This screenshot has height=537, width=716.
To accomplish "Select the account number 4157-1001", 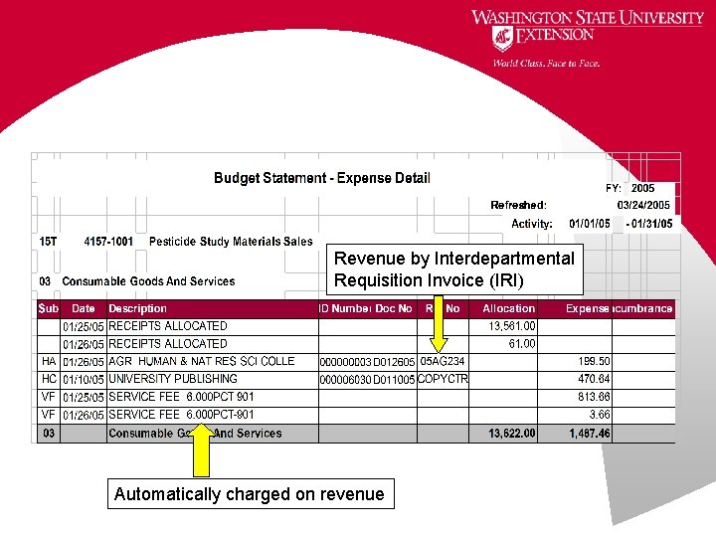I will (108, 241).
